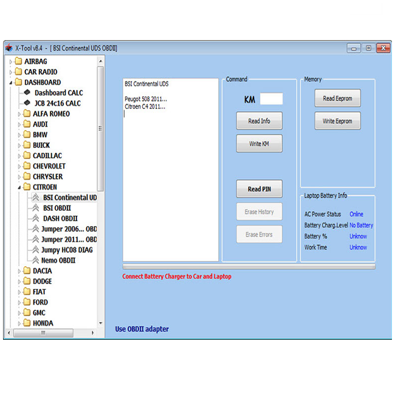
Task: Click the CAR RADIO folder icon
Action: coord(18,72)
